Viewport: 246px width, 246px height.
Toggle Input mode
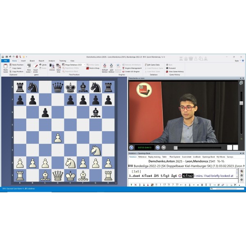click(x=35, y=68)
